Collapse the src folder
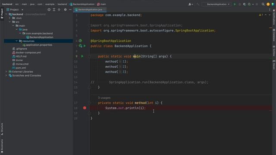This screenshot has width=276, height=155. (x=10, y=22)
